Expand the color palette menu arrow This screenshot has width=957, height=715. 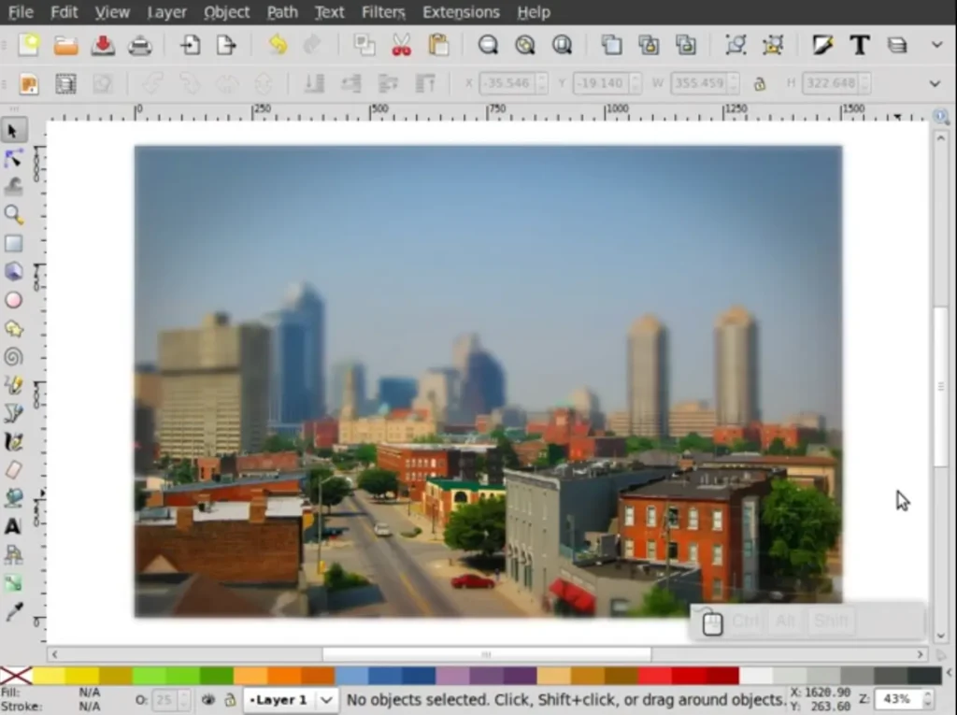coord(949,675)
